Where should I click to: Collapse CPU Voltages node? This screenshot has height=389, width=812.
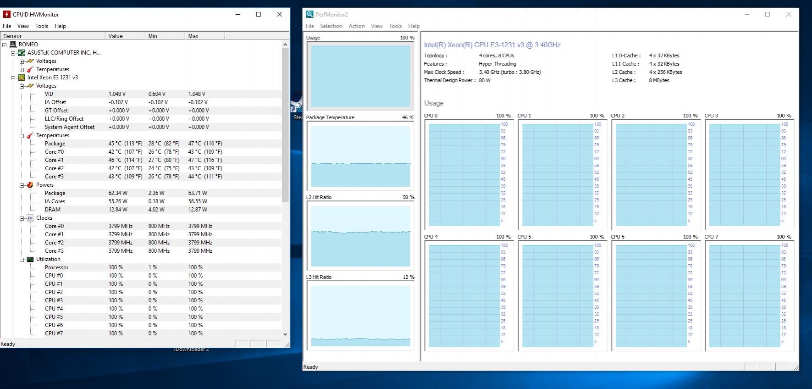[x=22, y=86]
